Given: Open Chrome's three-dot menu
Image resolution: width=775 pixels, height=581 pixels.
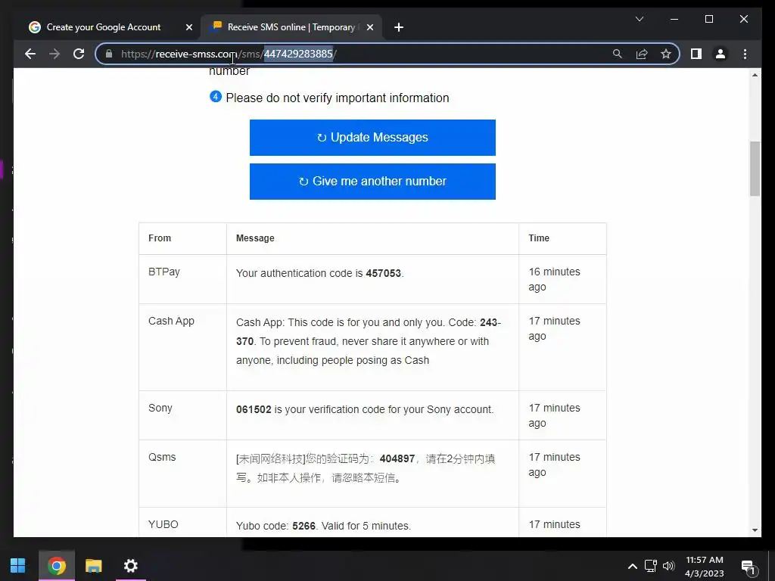Looking at the screenshot, I should [x=745, y=54].
